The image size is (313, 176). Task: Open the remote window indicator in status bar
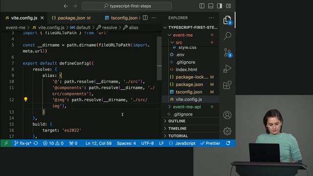tap(6, 143)
